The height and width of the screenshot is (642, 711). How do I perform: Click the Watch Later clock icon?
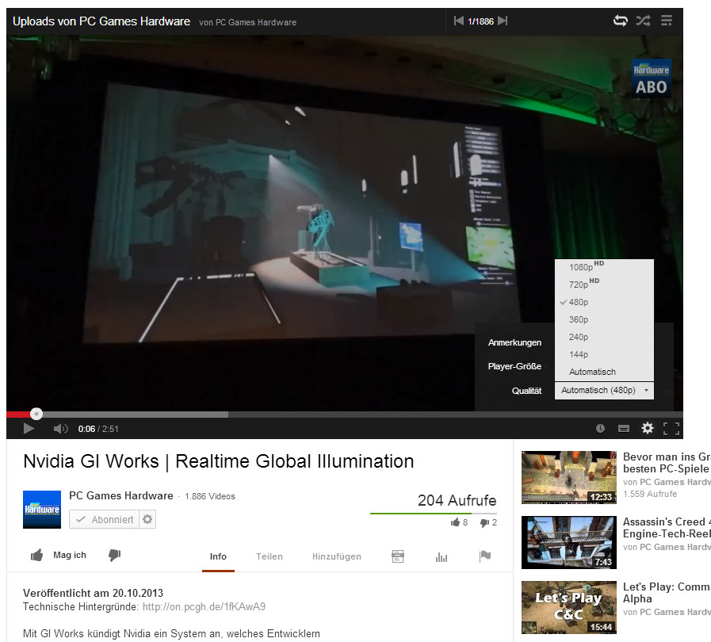[x=600, y=429]
